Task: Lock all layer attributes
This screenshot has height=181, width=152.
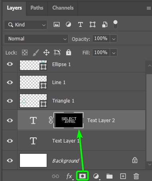Action: (69, 52)
